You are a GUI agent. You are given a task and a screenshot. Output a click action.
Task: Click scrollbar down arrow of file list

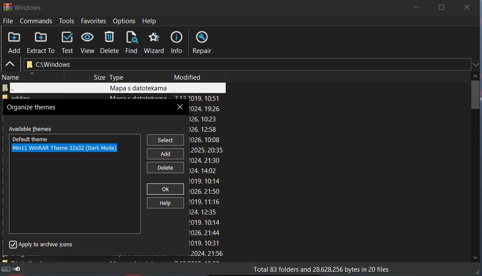point(475,258)
